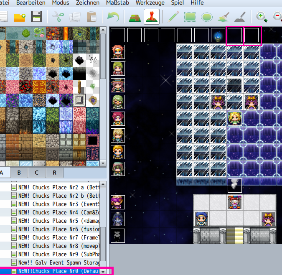
Task: Select the Rectangle drawing tool
Action: pyautogui.click(x=190, y=17)
